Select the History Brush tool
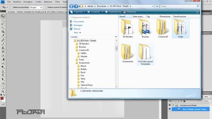Viewport: 212px width, 119px height. point(3,52)
